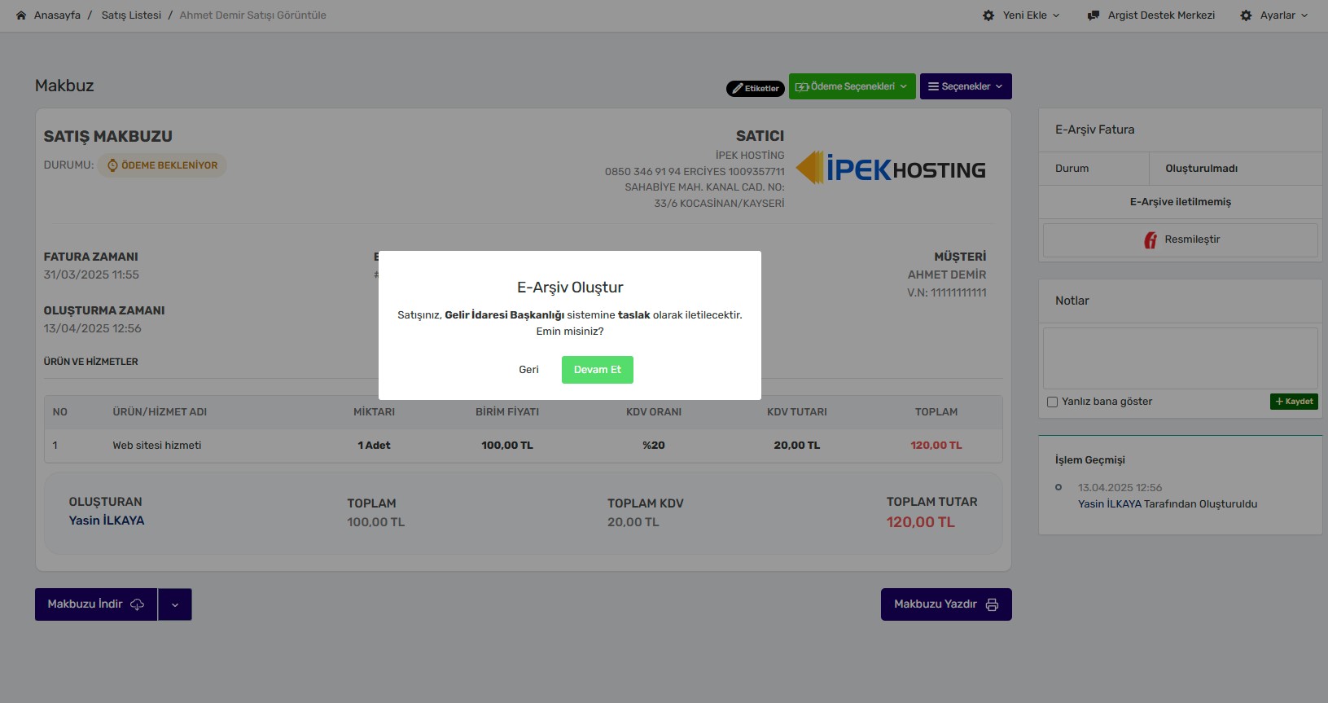
Task: Click the red Resmileştir logo icon
Action: 1150,240
